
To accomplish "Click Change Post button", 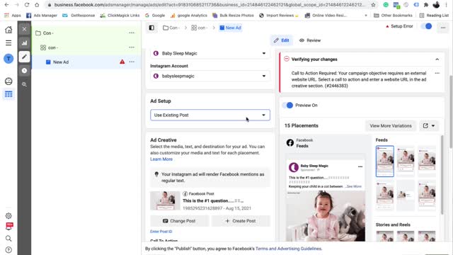I will (x=179, y=221).
